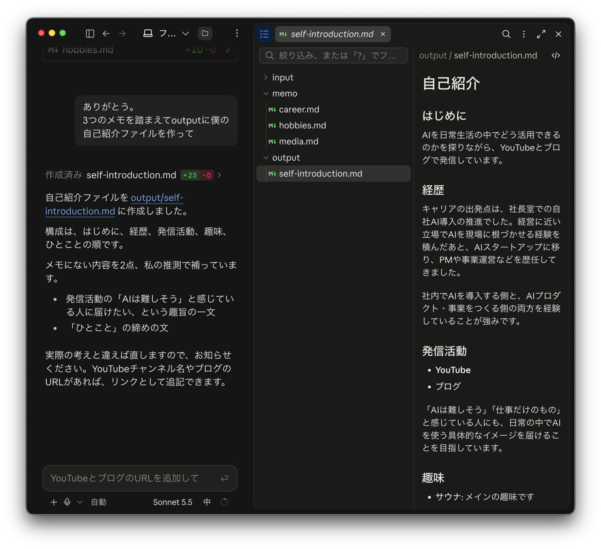This screenshot has height=549, width=601.
Task: Focus the chat message input field
Action: point(140,478)
